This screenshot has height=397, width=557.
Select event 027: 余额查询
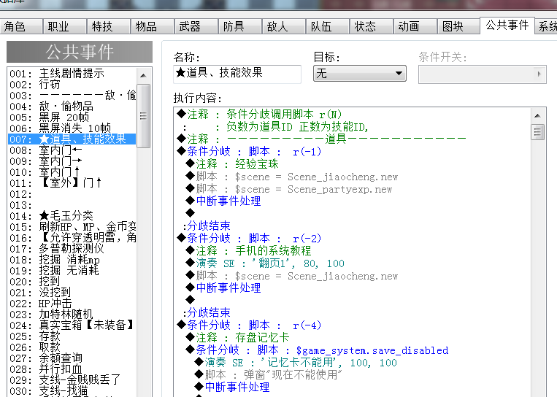click(x=72, y=358)
